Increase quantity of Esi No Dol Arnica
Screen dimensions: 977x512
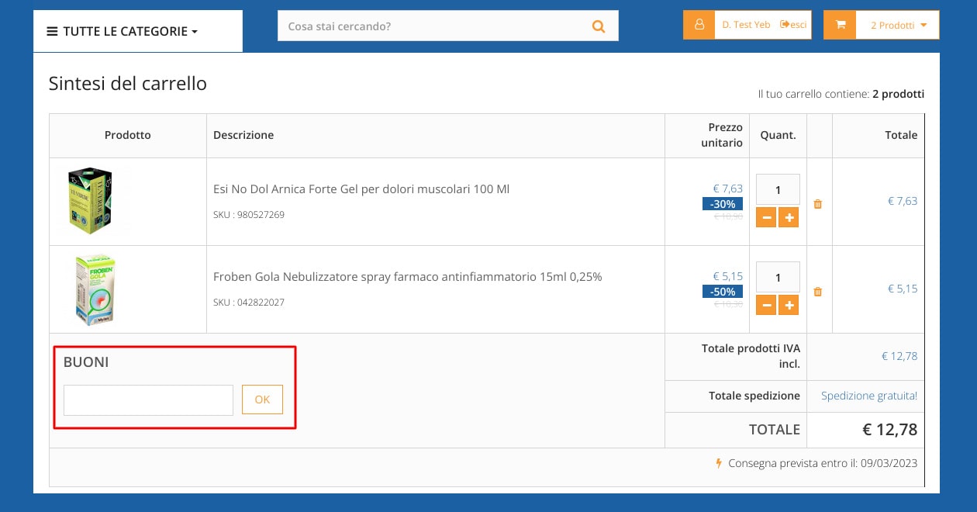point(789,218)
